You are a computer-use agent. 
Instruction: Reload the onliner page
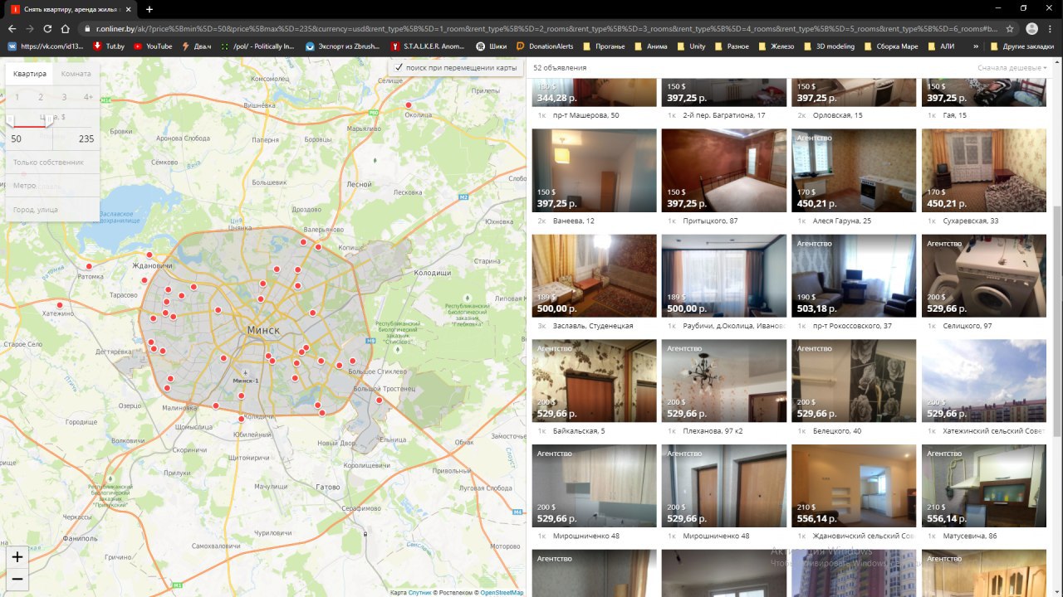(47, 28)
